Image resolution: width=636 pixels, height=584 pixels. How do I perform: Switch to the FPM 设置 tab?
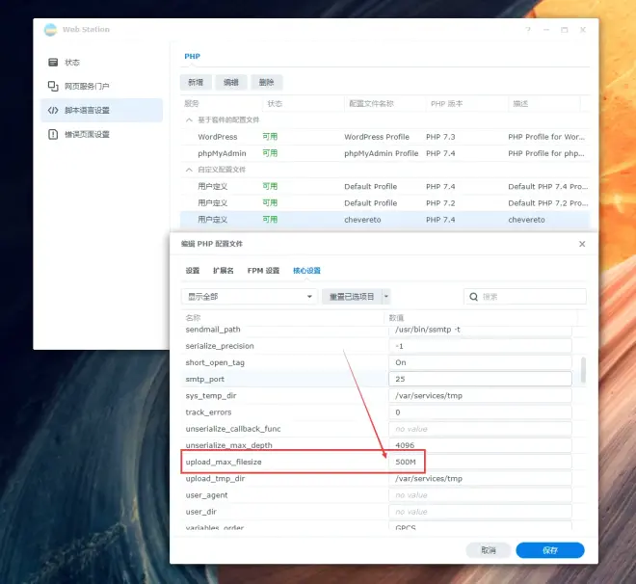263,271
